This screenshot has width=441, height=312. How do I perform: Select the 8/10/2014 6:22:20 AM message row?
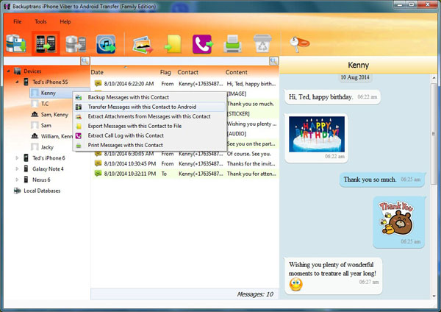184,84
